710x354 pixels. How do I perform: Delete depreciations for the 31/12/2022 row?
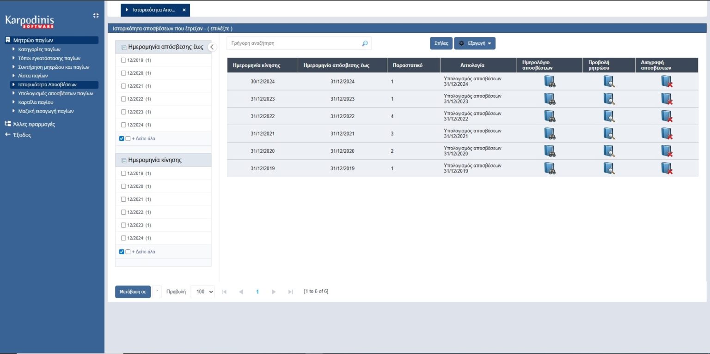(666, 116)
